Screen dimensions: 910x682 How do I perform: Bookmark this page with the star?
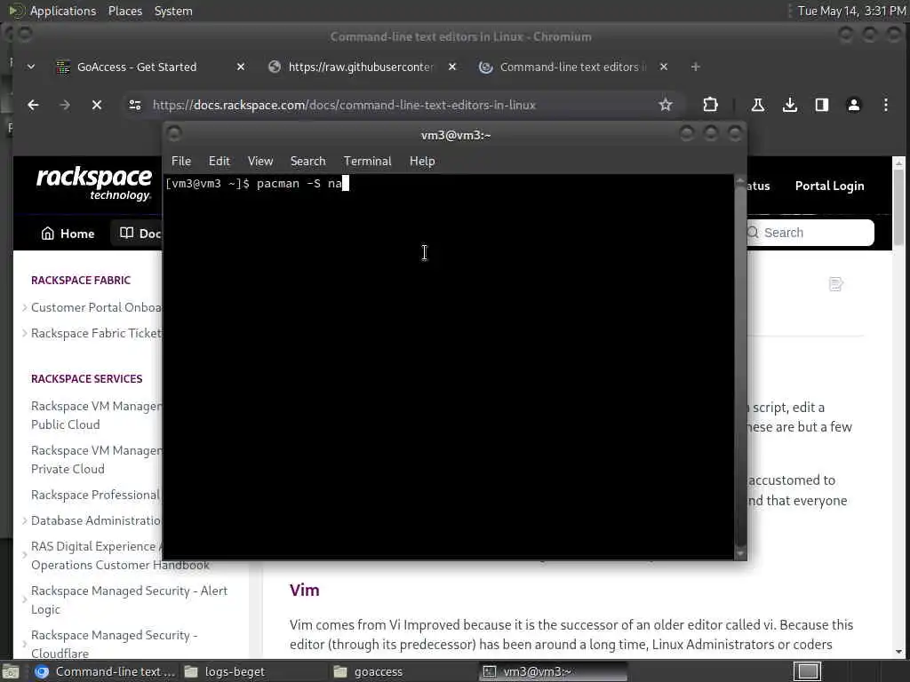pyautogui.click(x=665, y=105)
